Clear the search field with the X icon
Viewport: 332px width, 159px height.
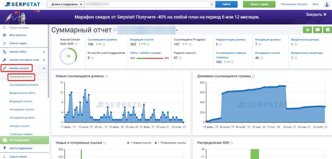[212, 4]
